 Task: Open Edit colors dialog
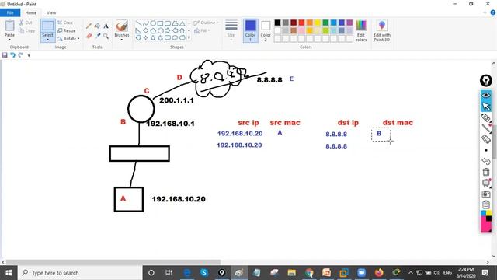click(x=361, y=30)
